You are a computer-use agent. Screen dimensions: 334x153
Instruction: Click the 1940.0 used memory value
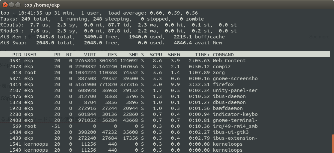pos(138,37)
